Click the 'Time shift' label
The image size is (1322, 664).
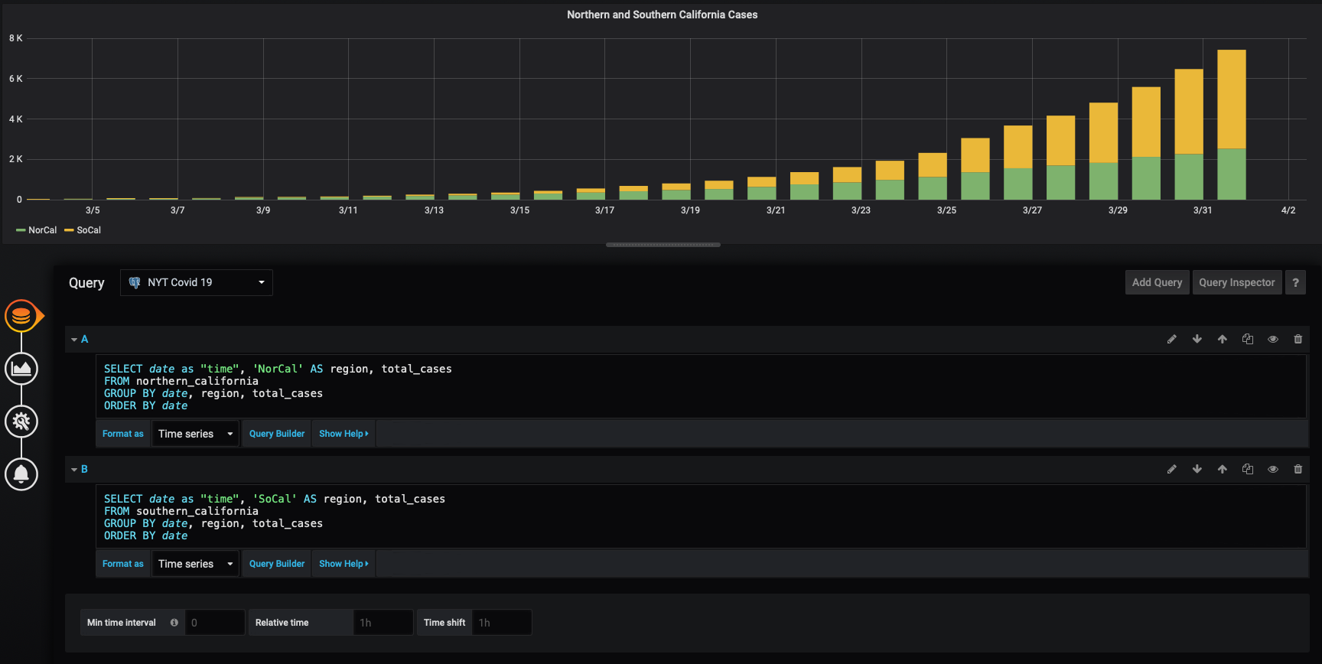[x=444, y=623]
